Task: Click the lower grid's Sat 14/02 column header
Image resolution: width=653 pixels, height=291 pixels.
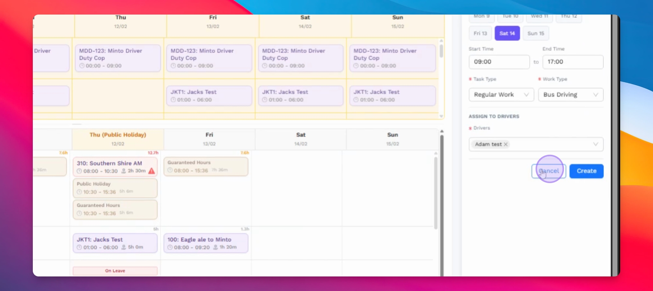Action: [301, 139]
